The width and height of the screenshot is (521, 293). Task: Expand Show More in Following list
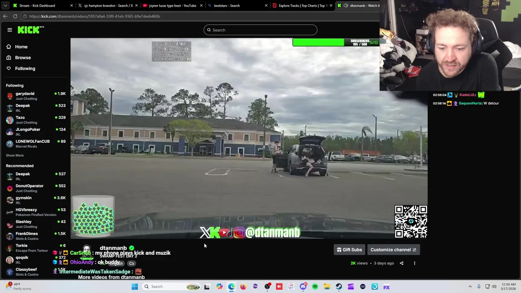(15, 155)
